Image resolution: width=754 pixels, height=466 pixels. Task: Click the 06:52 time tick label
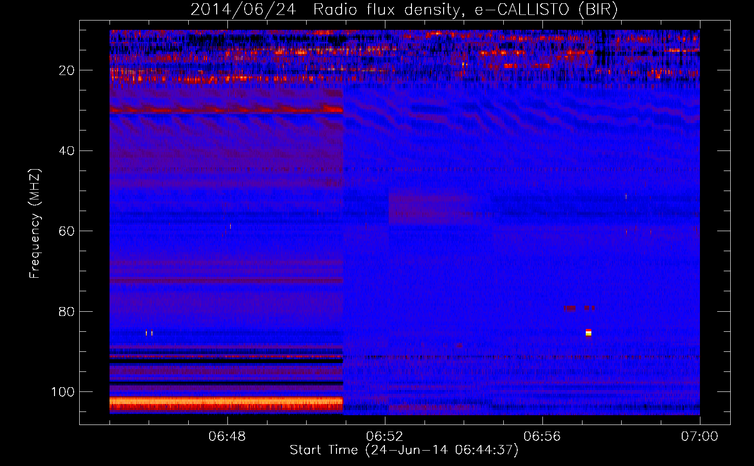pos(384,436)
